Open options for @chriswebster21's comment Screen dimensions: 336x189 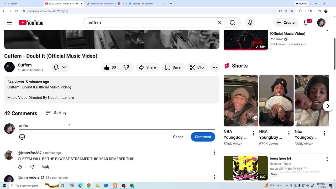click(x=214, y=177)
